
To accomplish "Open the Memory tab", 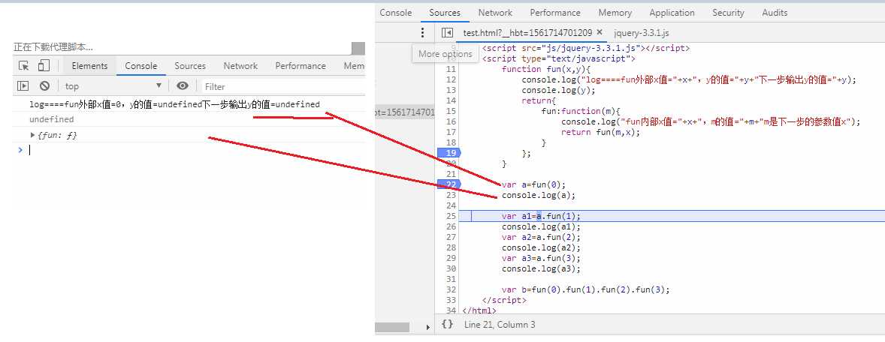I will point(615,13).
